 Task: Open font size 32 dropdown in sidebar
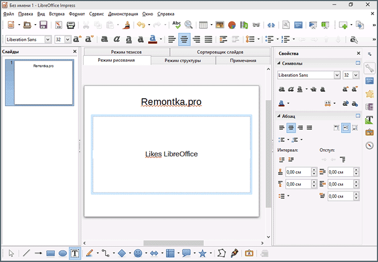point(356,75)
